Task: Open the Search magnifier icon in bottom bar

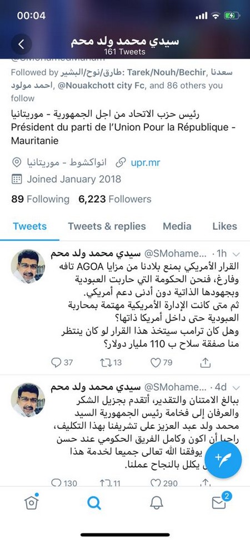Action: coord(94,503)
